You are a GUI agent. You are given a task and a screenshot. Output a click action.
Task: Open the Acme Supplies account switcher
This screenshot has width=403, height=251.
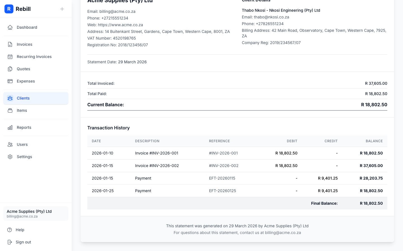pos(36,214)
